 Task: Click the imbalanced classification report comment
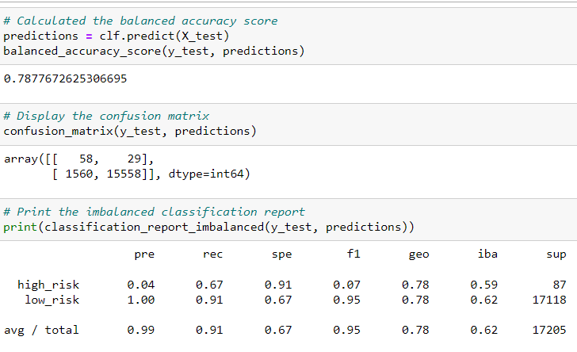[154, 212]
